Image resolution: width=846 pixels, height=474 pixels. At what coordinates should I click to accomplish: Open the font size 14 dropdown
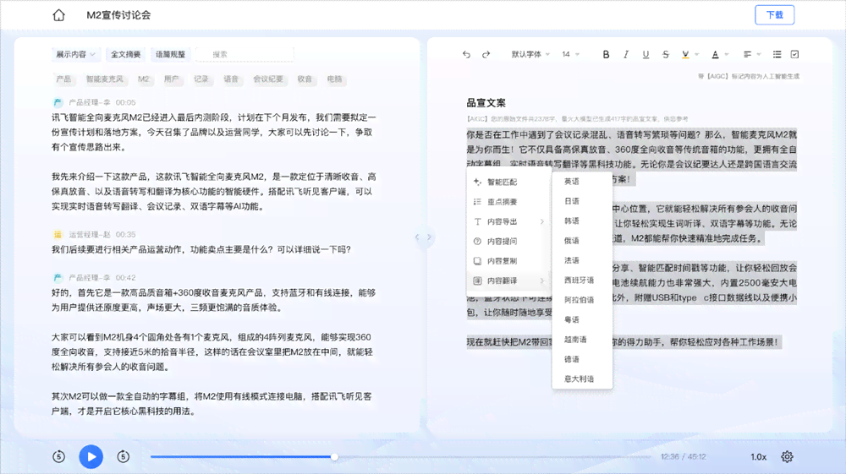click(x=570, y=54)
